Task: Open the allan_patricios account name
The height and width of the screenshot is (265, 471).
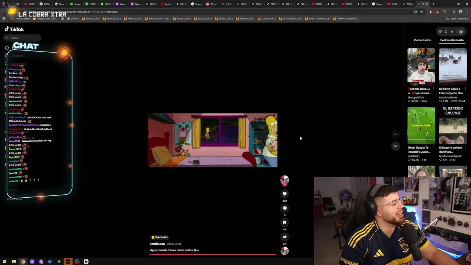Action: pyautogui.click(x=416, y=97)
